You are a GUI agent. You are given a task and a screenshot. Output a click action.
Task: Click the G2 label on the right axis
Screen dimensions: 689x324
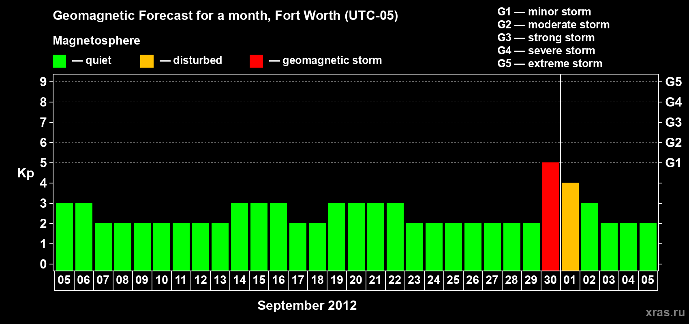pyautogui.click(x=674, y=143)
